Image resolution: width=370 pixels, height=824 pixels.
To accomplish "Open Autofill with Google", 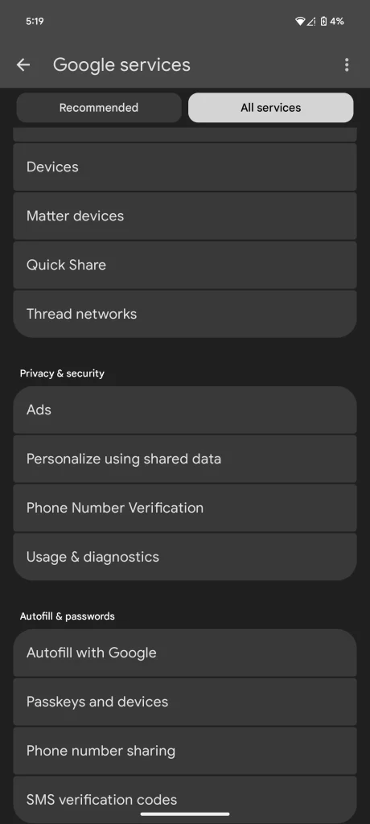I will click(185, 653).
